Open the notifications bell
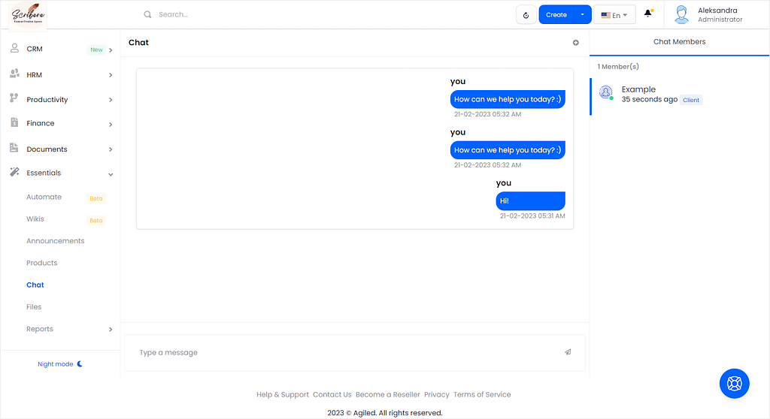 [x=648, y=14]
